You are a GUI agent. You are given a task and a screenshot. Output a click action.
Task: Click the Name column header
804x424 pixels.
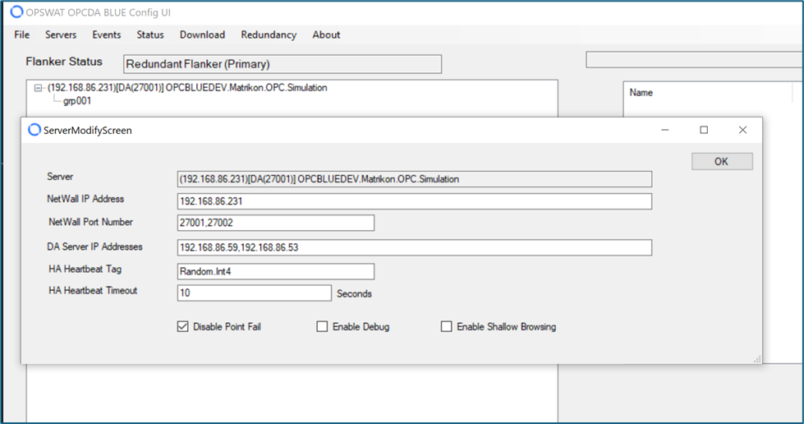[x=641, y=93]
